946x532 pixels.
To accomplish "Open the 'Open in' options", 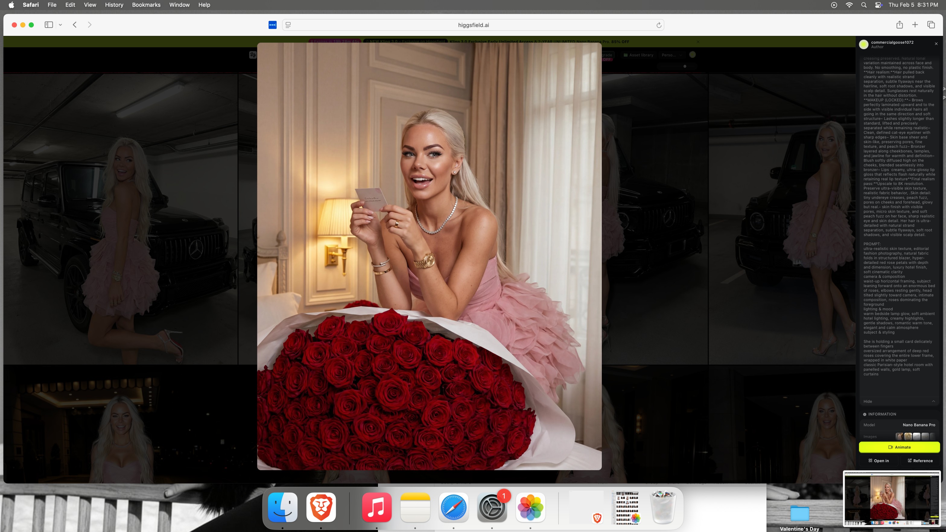I will (x=878, y=461).
